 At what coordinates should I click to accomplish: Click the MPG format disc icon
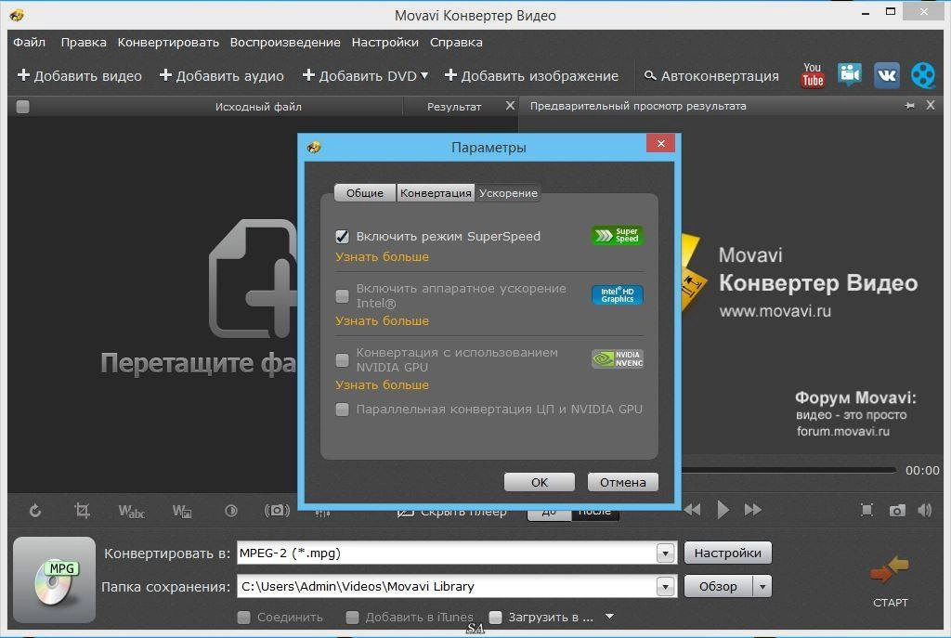pos(55,579)
